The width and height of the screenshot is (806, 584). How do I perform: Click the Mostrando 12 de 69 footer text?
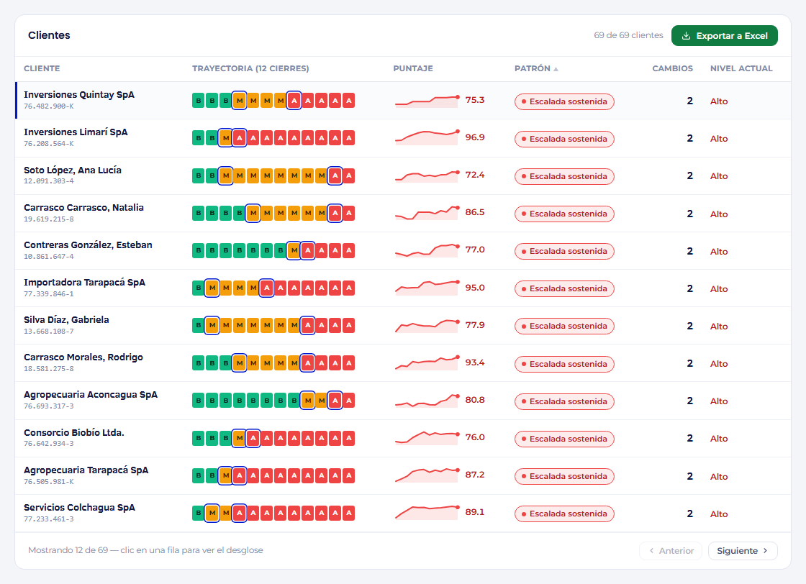pos(145,550)
